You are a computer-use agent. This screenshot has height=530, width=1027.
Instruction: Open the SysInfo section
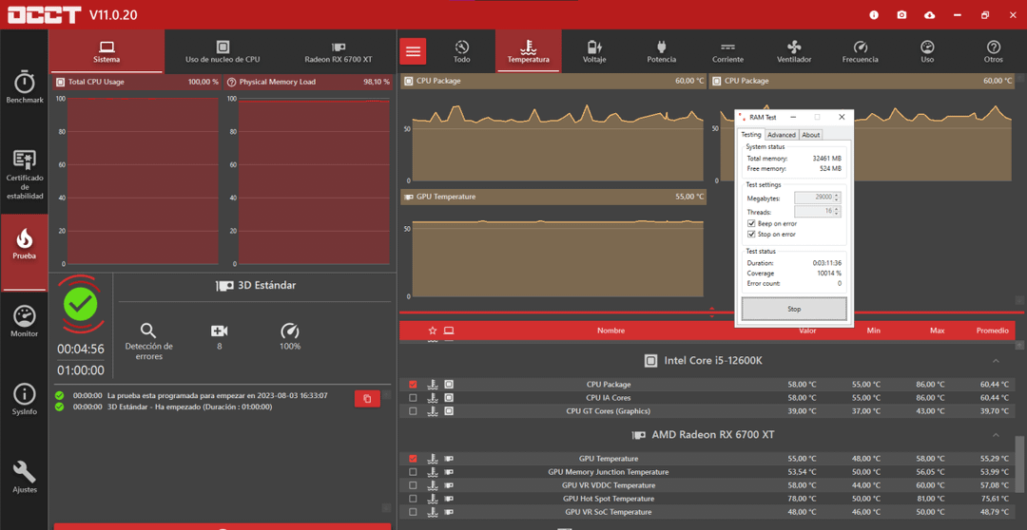[x=24, y=399]
